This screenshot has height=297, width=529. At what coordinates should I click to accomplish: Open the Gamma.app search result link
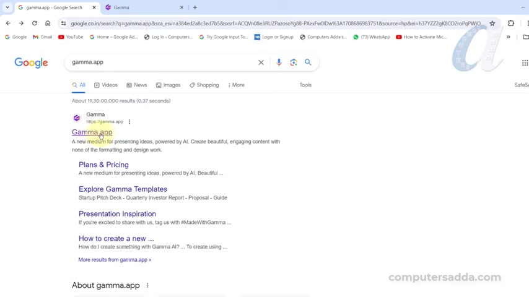[x=92, y=132]
